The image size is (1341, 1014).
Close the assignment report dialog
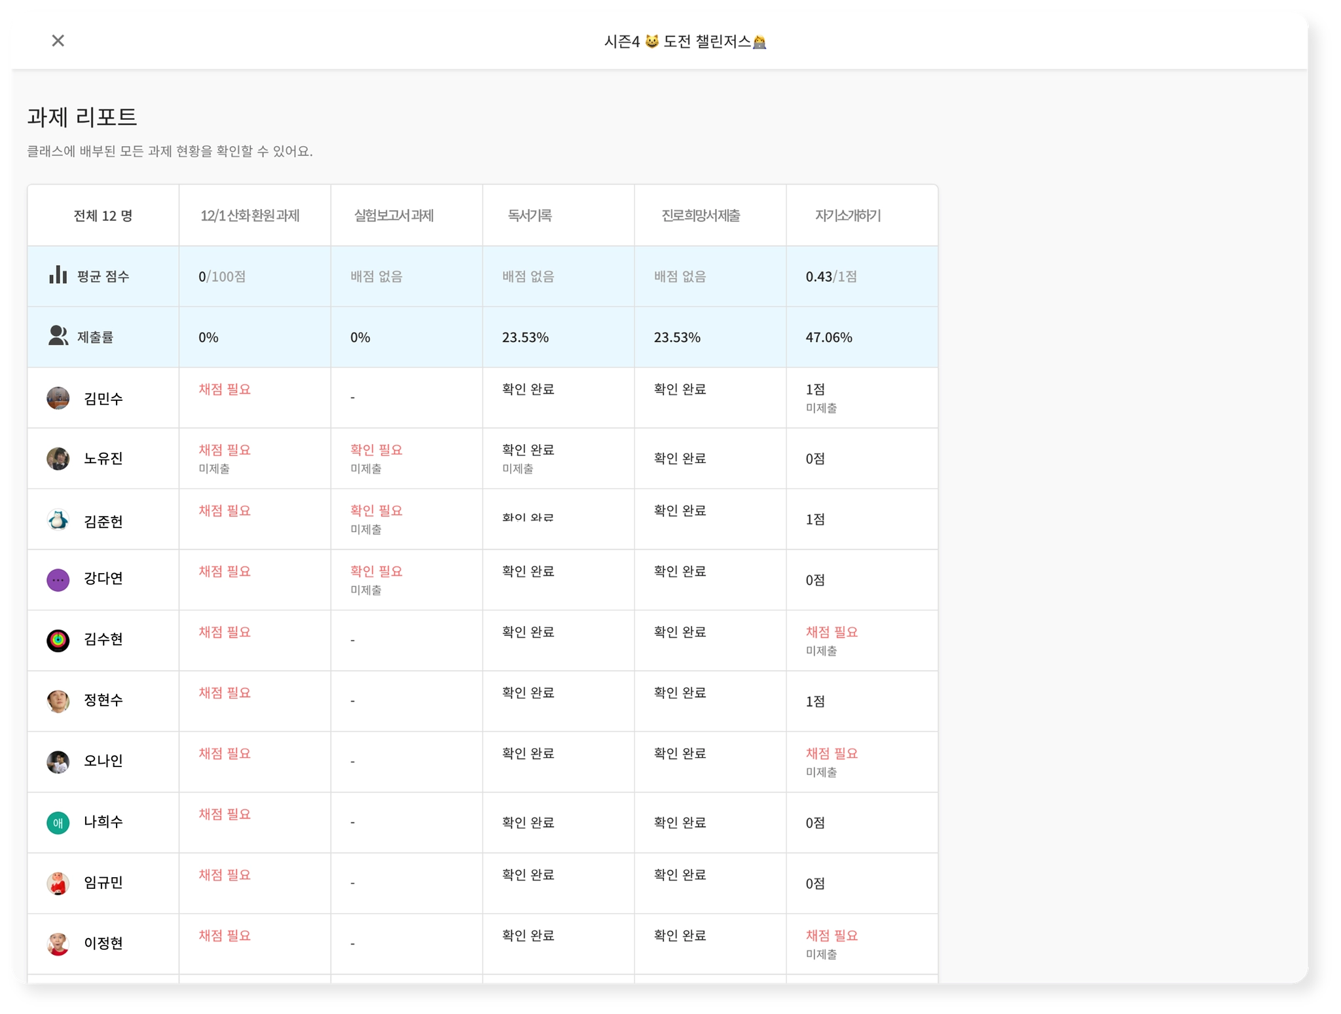pyautogui.click(x=58, y=41)
